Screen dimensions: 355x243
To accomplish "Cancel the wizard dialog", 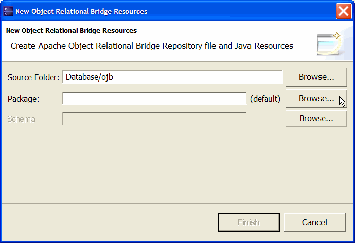I will 315,222.
